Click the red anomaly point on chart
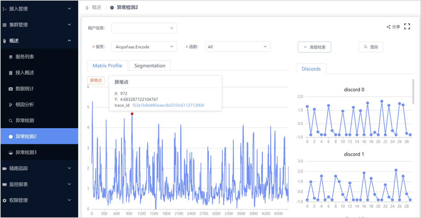The image size is (421, 218). (132, 114)
